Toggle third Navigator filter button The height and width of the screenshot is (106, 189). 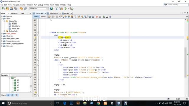[17, 95]
